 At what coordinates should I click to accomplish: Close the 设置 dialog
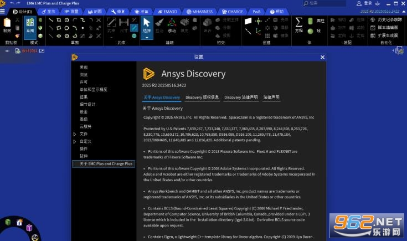tap(322, 57)
